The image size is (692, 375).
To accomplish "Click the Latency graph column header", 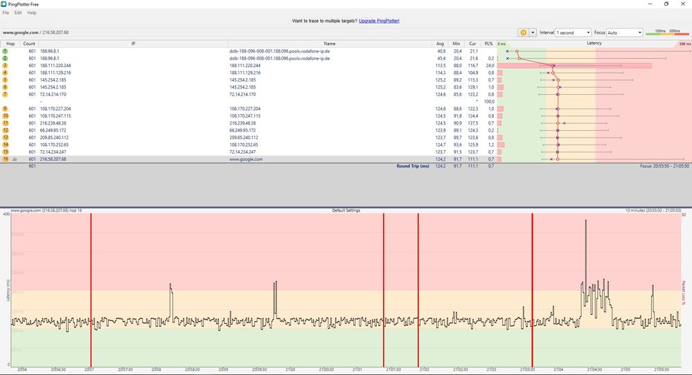I will pos(594,43).
